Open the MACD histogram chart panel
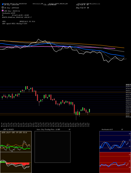 [x=16, y=163]
